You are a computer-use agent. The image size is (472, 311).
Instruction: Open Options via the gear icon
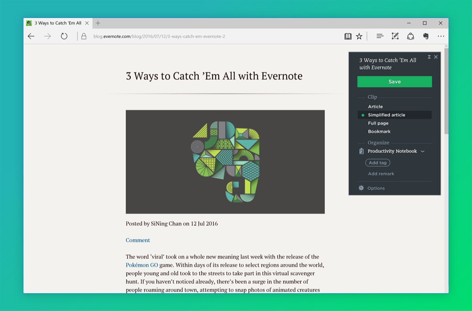[361, 188]
